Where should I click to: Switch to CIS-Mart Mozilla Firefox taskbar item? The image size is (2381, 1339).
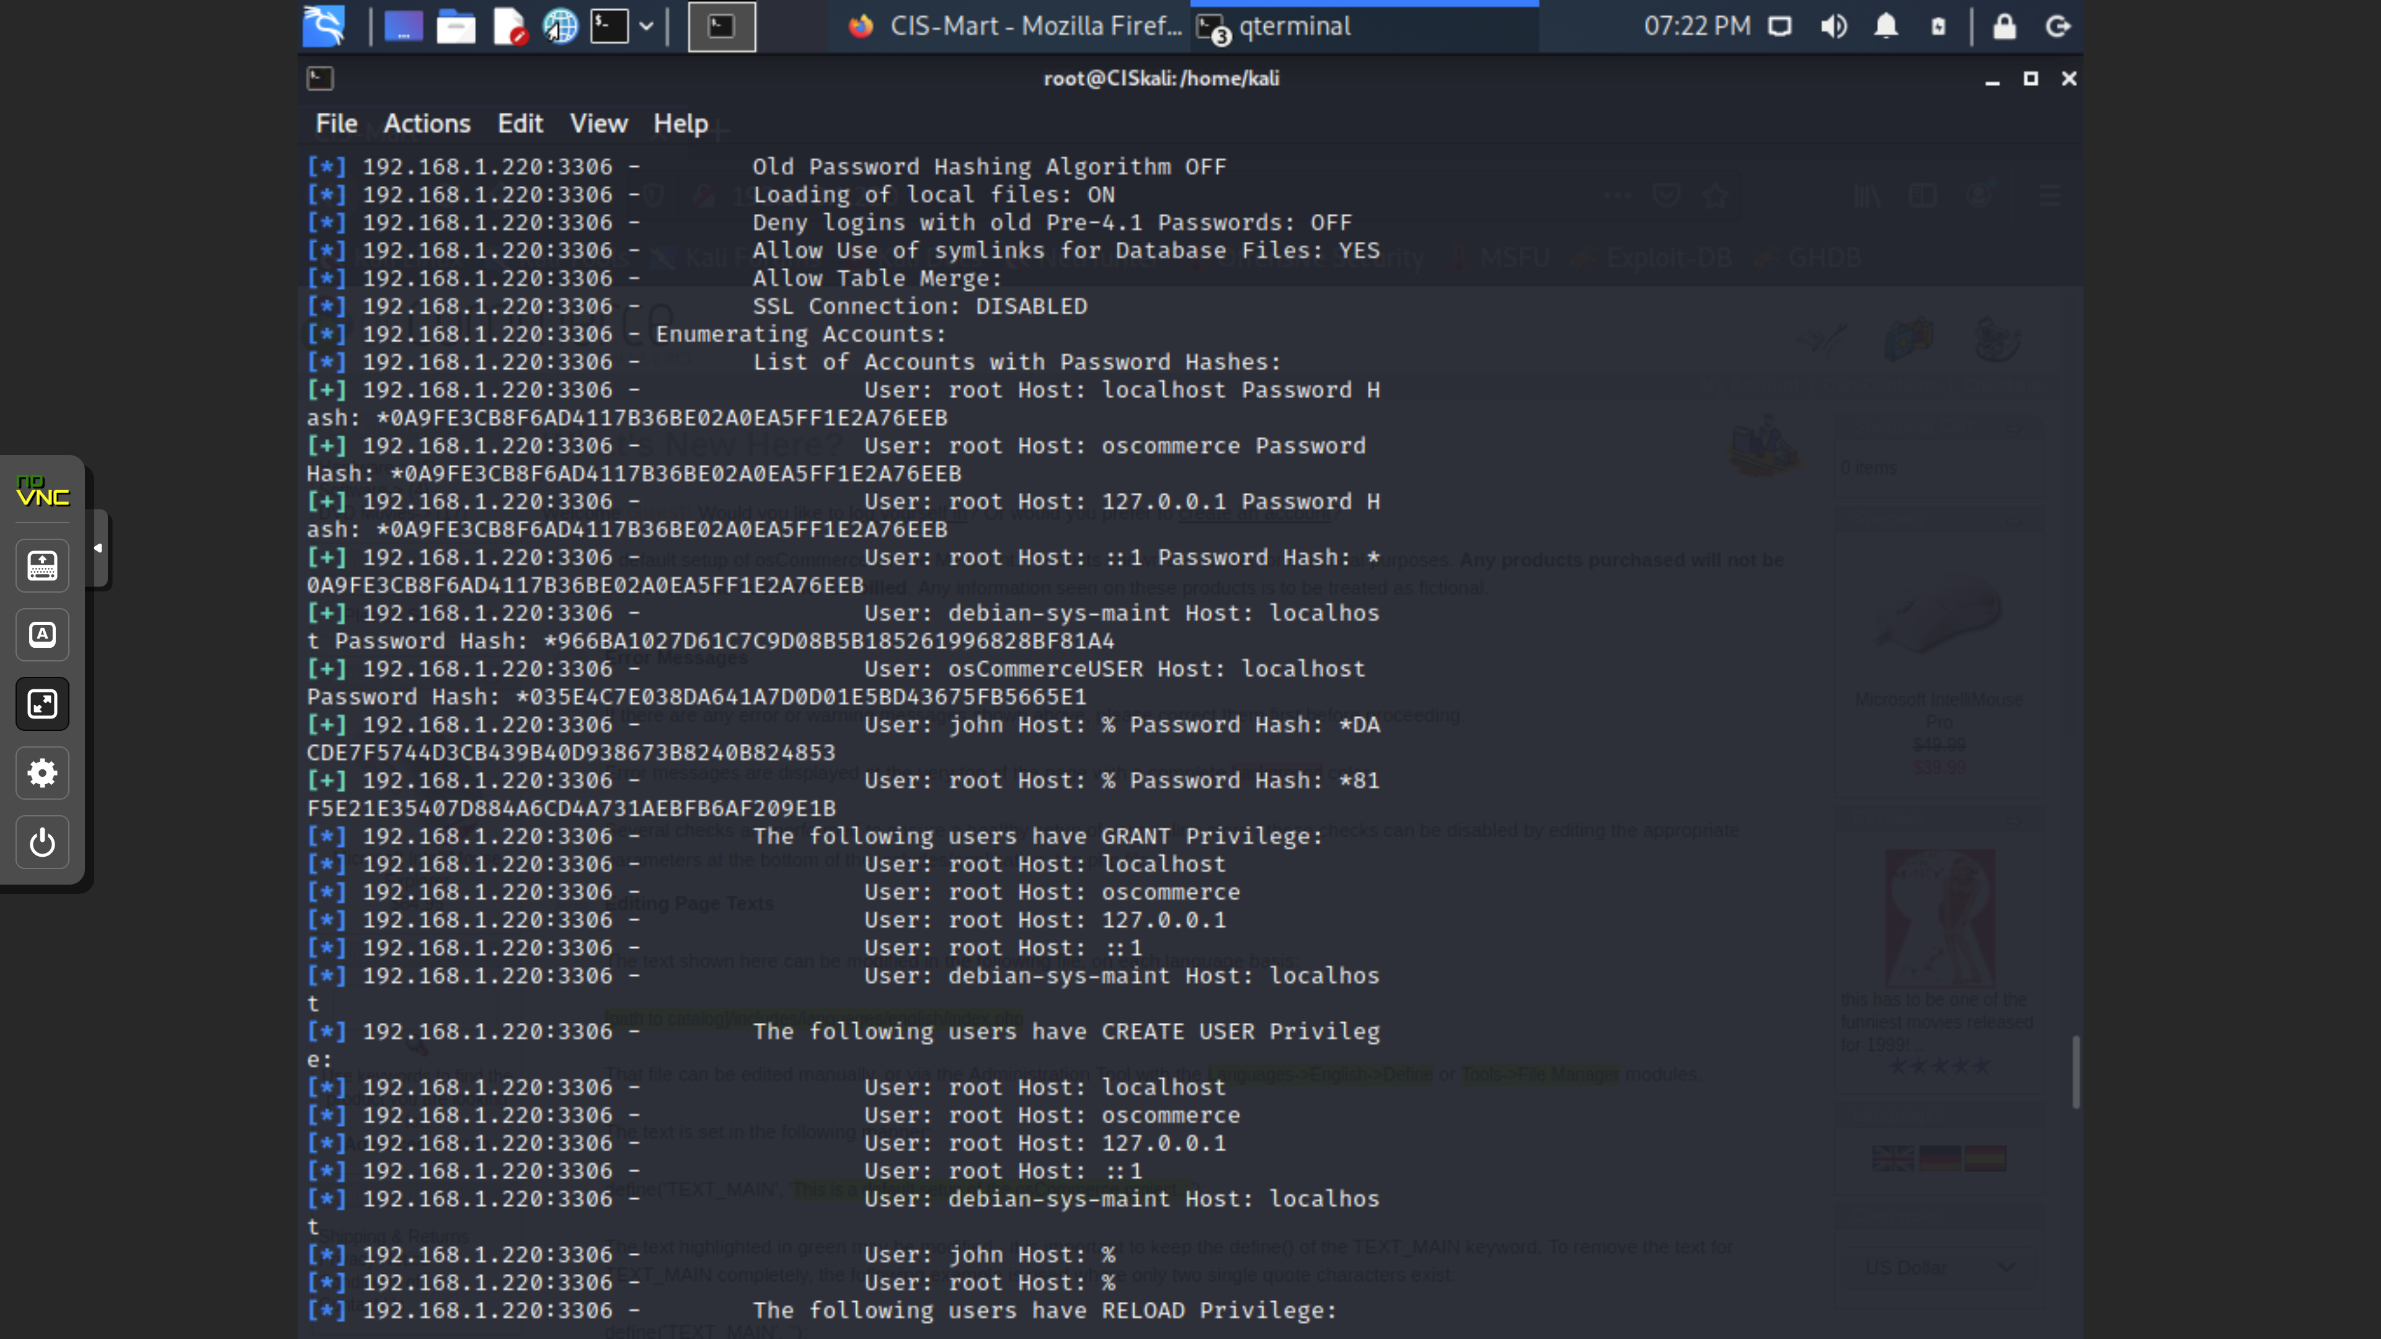coord(1015,26)
